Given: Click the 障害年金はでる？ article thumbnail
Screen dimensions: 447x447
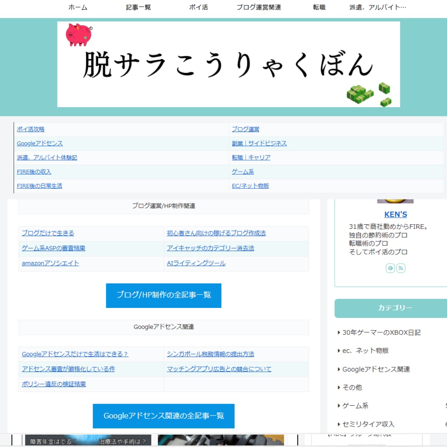Looking at the screenshot, I should point(88,440).
